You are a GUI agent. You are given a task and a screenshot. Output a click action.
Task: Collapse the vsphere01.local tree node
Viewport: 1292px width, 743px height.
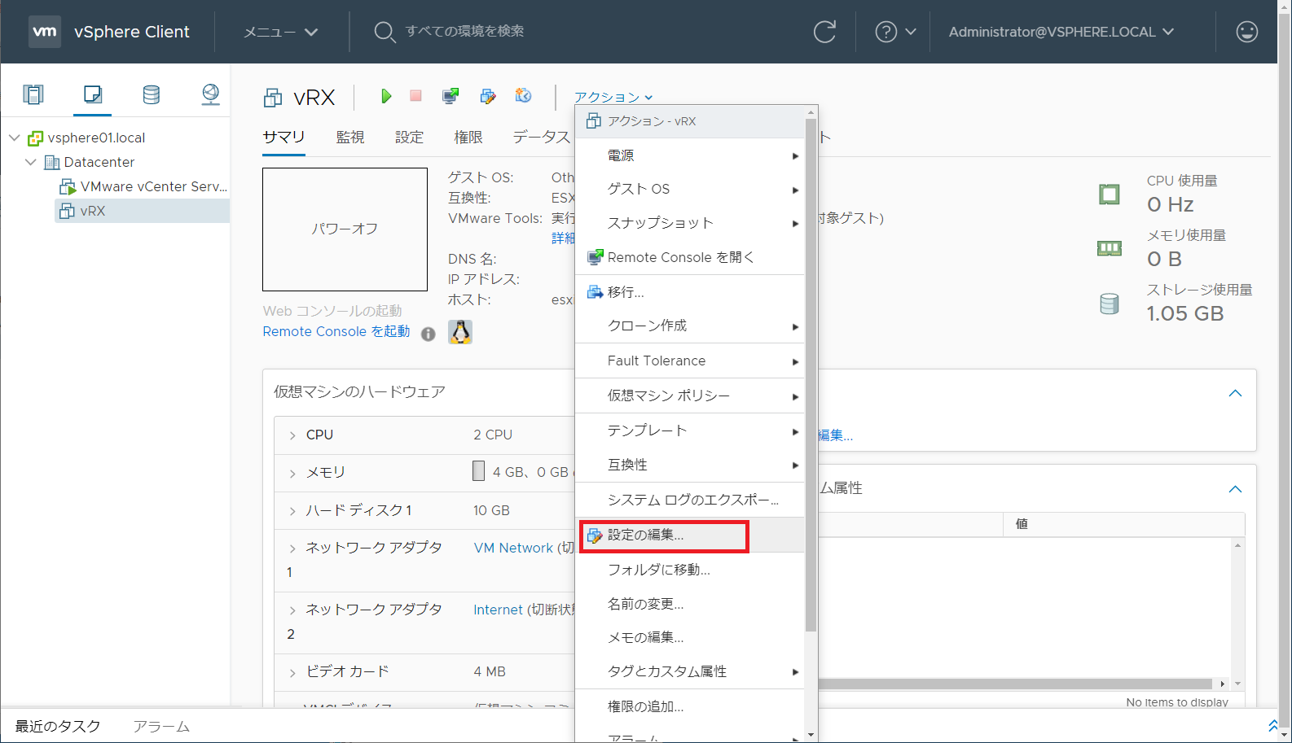[14, 138]
